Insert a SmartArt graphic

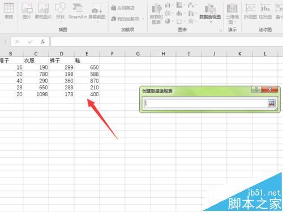click(78, 11)
